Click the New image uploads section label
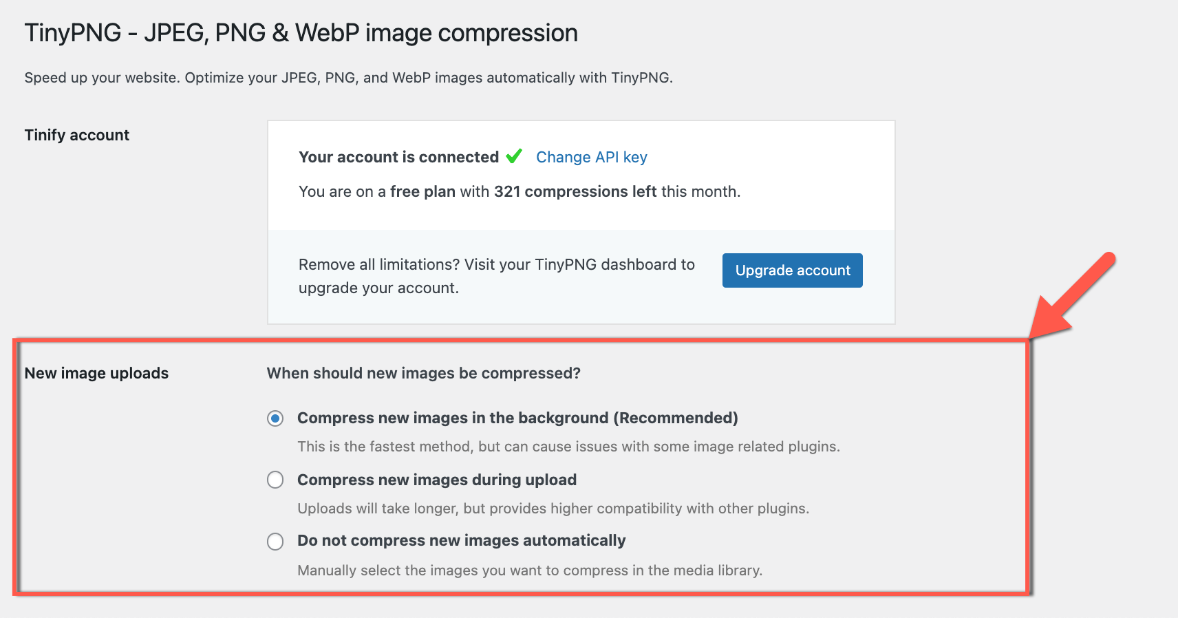This screenshot has width=1178, height=618. coord(96,373)
